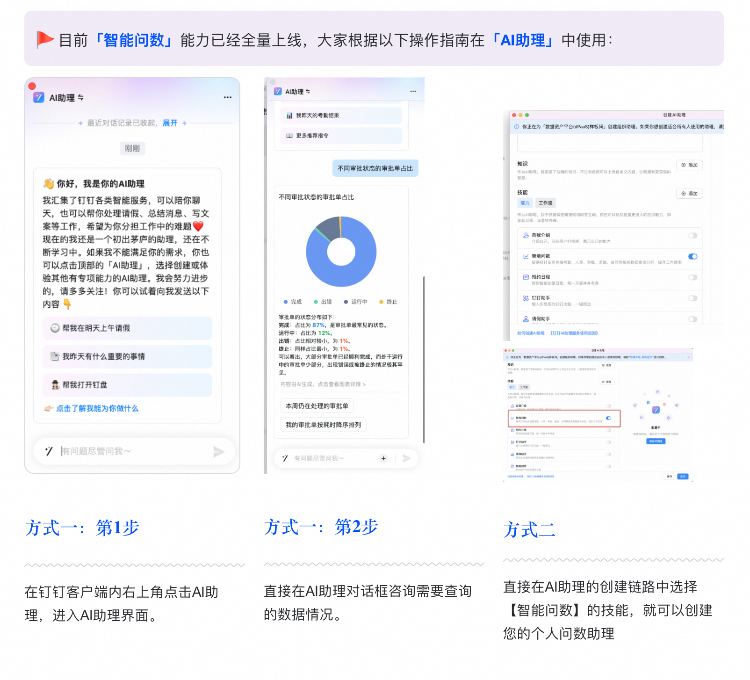Click AI助理 logo in the pie chart panel
This screenshot has height=680, width=750.
tap(278, 91)
